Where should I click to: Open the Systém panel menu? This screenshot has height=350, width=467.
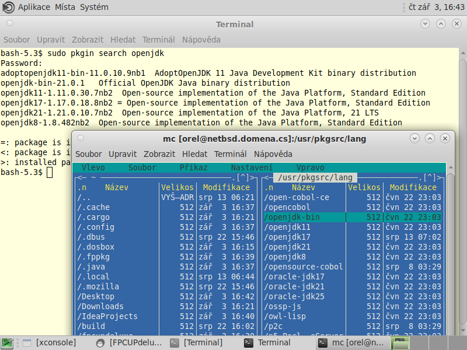click(x=94, y=7)
